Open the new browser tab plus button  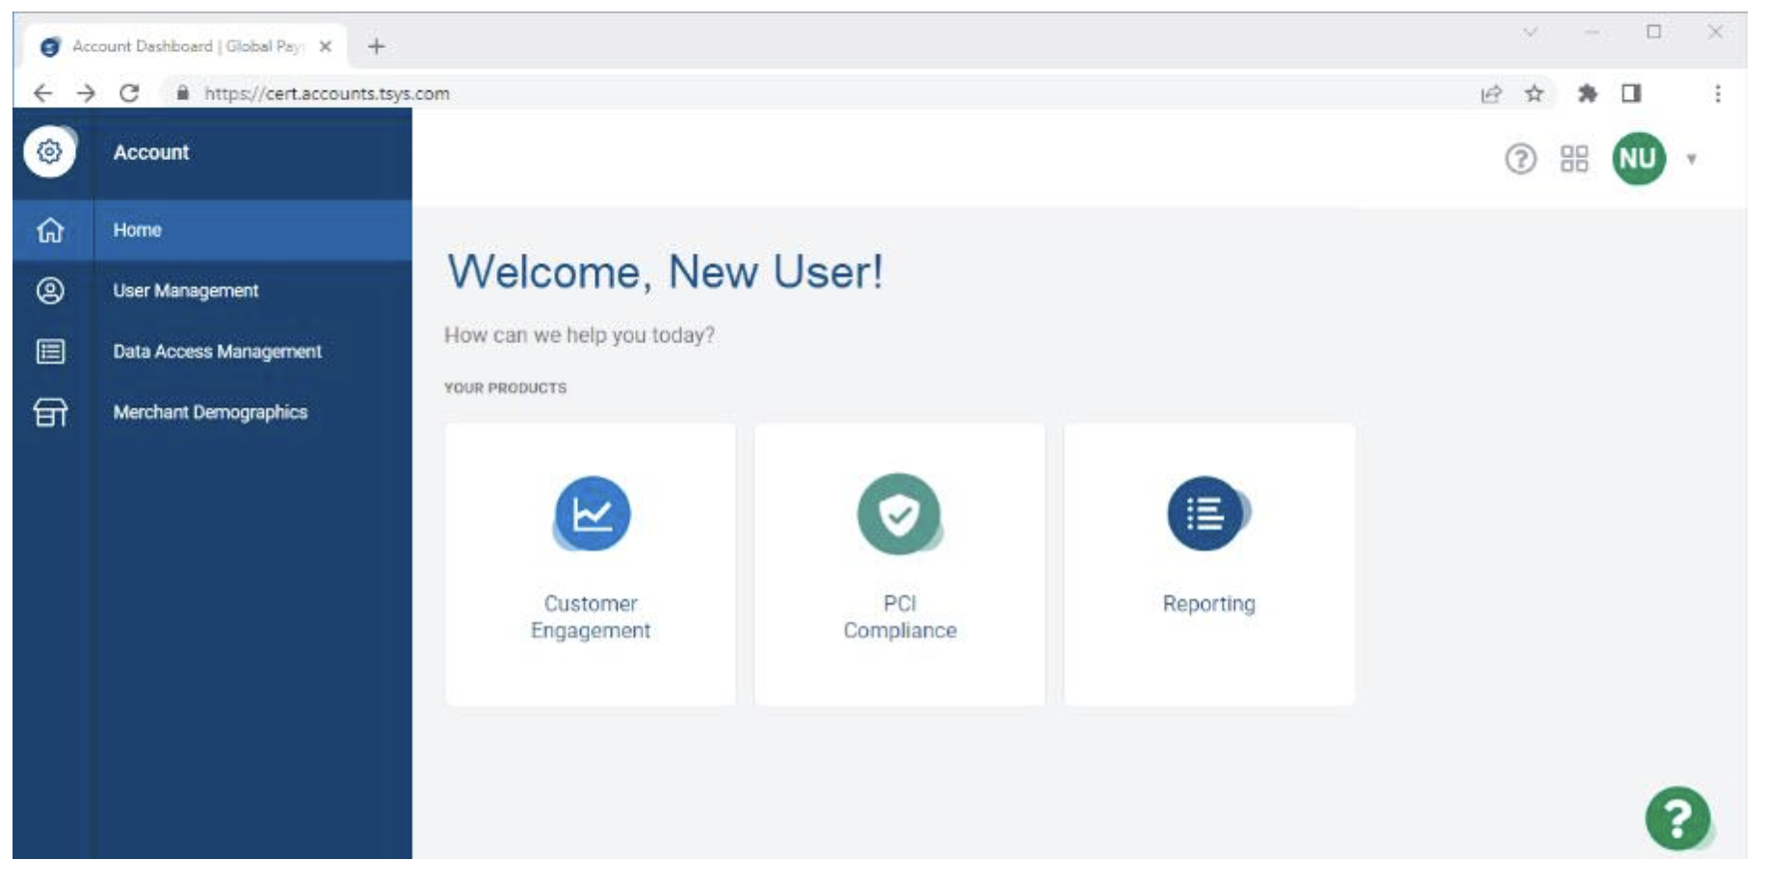pyautogui.click(x=377, y=46)
